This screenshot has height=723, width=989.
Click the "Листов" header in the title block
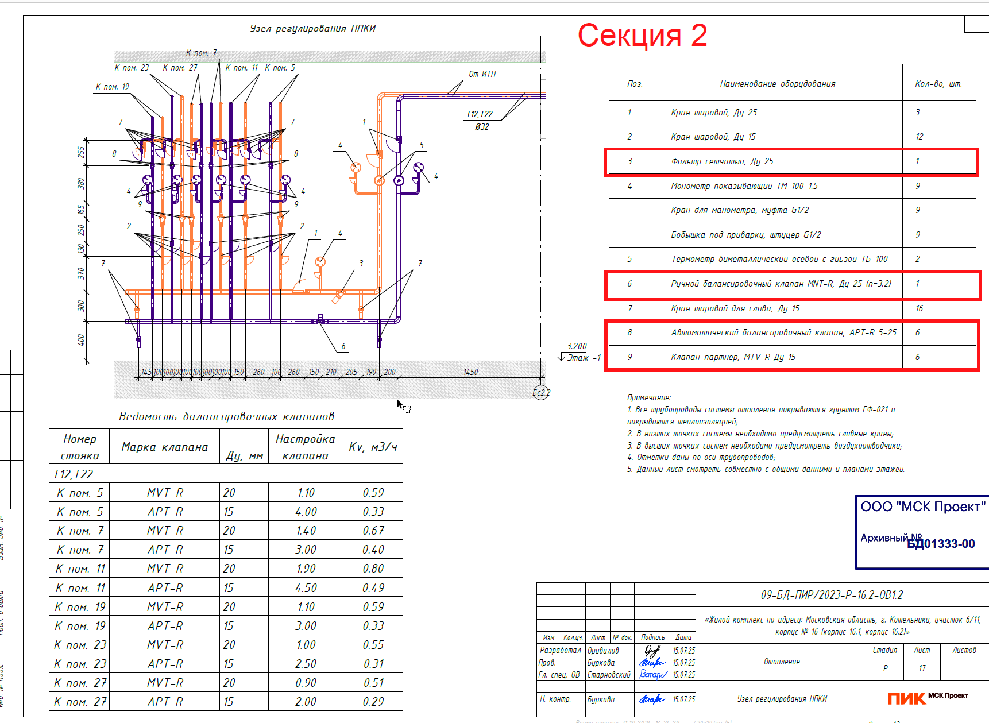point(964,650)
